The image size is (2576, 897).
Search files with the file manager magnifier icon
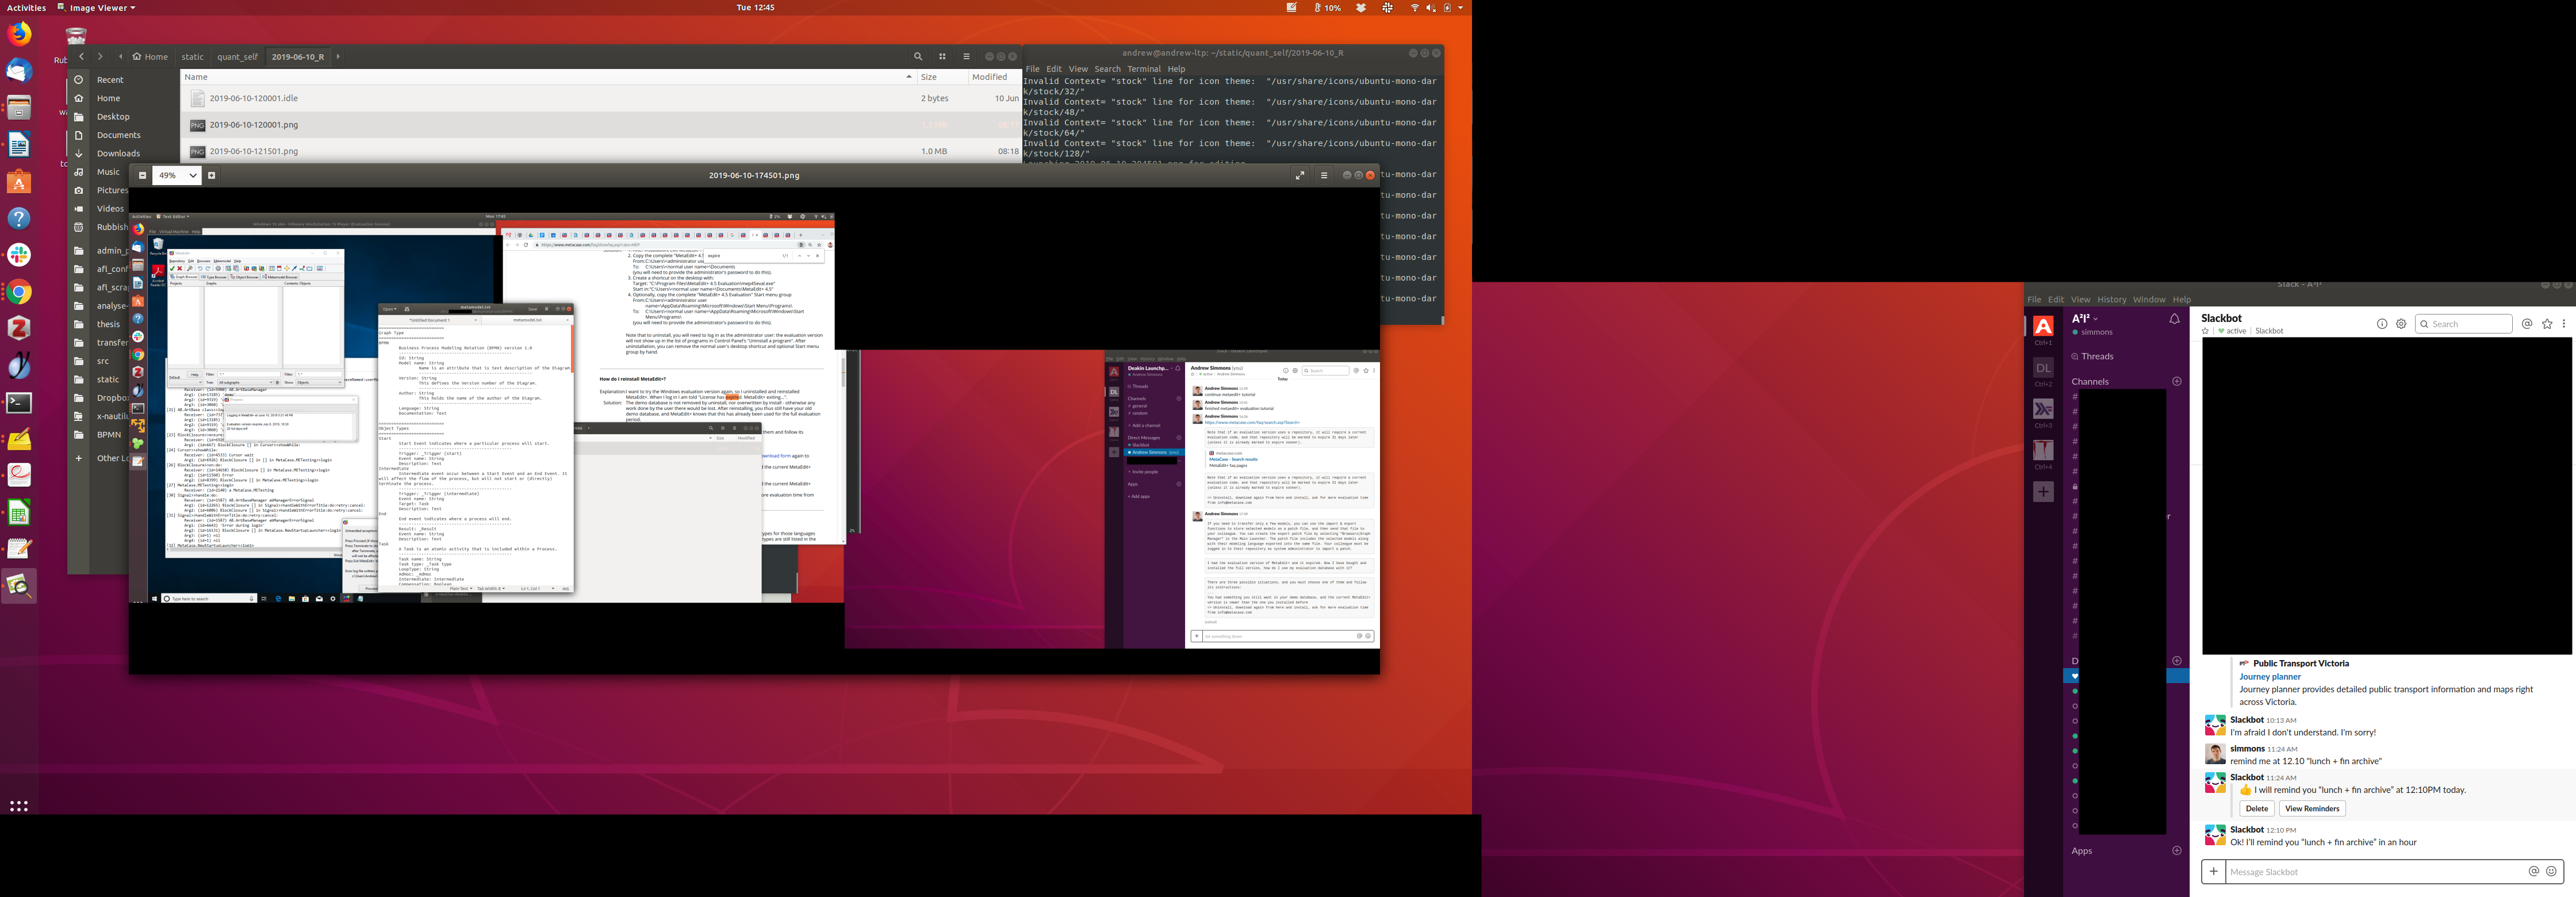click(x=917, y=57)
